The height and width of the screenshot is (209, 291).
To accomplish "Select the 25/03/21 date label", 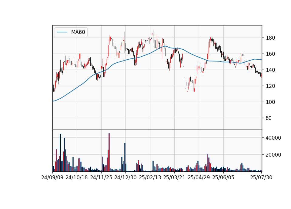I will point(174,177).
